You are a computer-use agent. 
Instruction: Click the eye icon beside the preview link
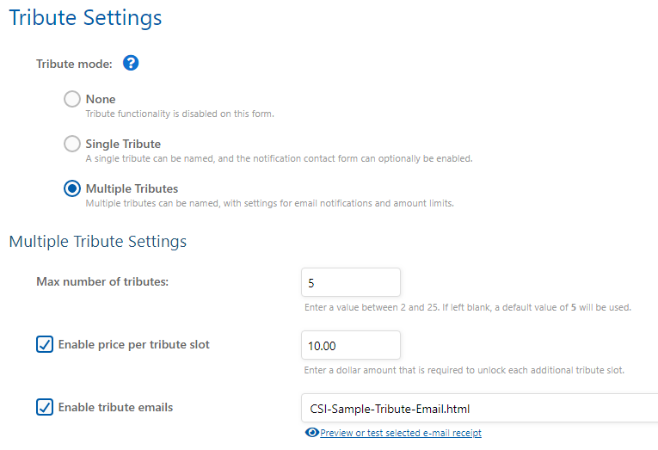pyautogui.click(x=311, y=433)
